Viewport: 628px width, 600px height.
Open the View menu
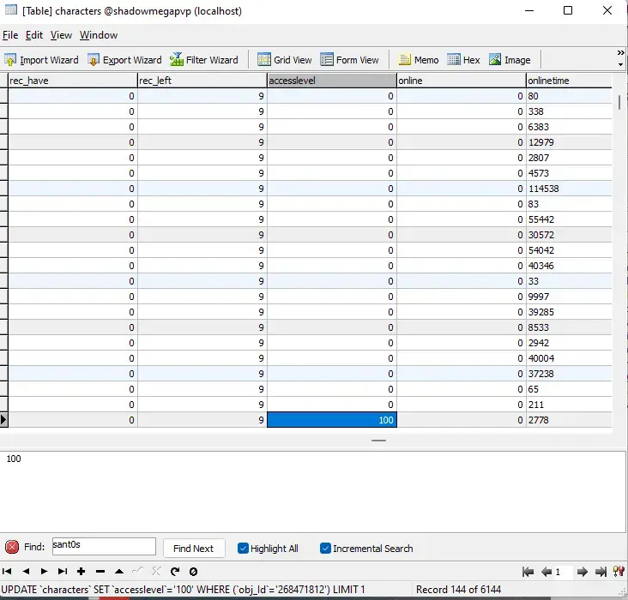pyautogui.click(x=61, y=35)
